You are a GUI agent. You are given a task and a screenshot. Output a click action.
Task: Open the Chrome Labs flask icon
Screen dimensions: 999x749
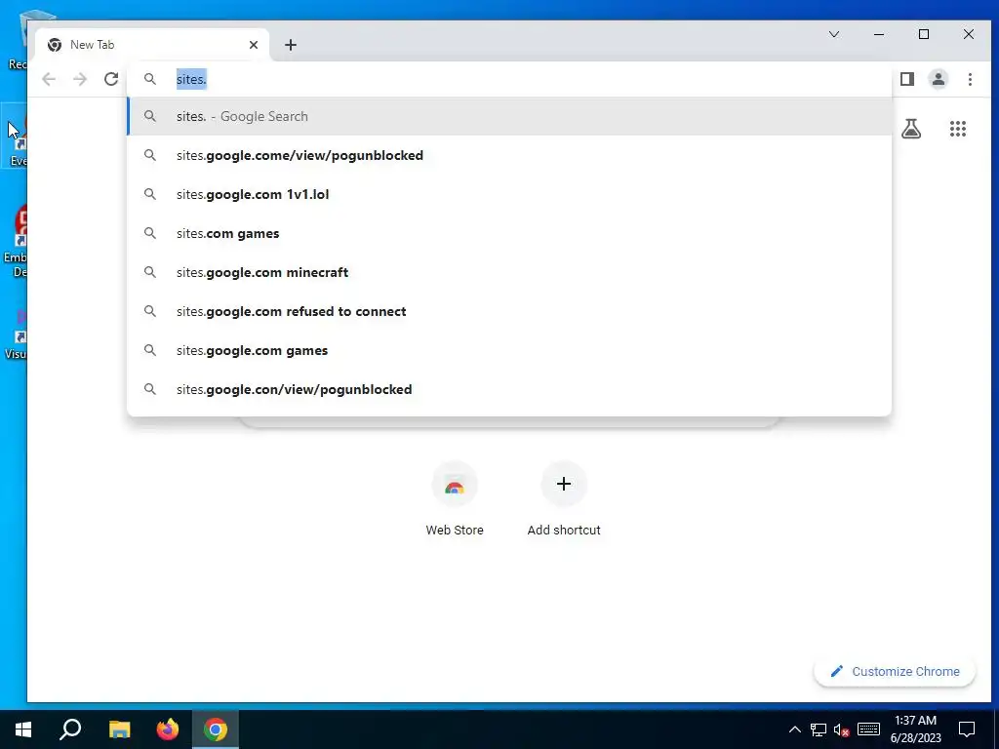coord(911,130)
